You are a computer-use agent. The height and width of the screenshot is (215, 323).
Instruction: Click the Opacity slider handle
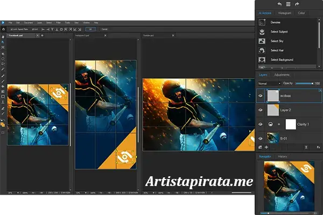[312, 83]
